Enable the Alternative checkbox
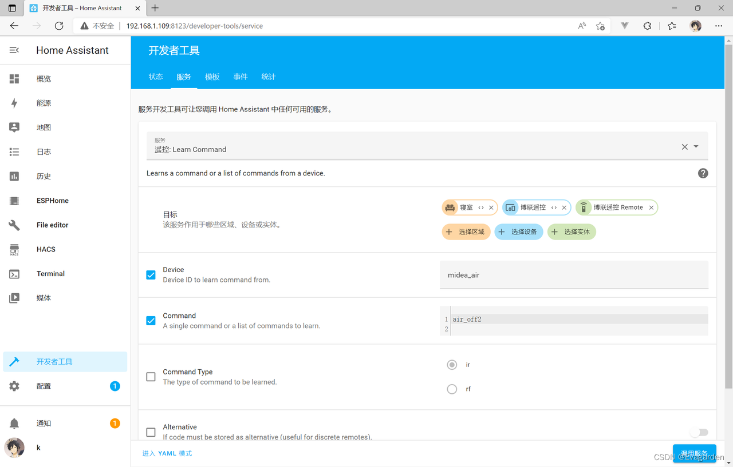Screen dimensions: 733x467 151,432
